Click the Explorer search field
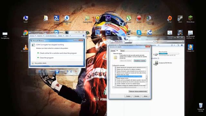The width and height of the screenshot is (206, 116). [171, 41]
